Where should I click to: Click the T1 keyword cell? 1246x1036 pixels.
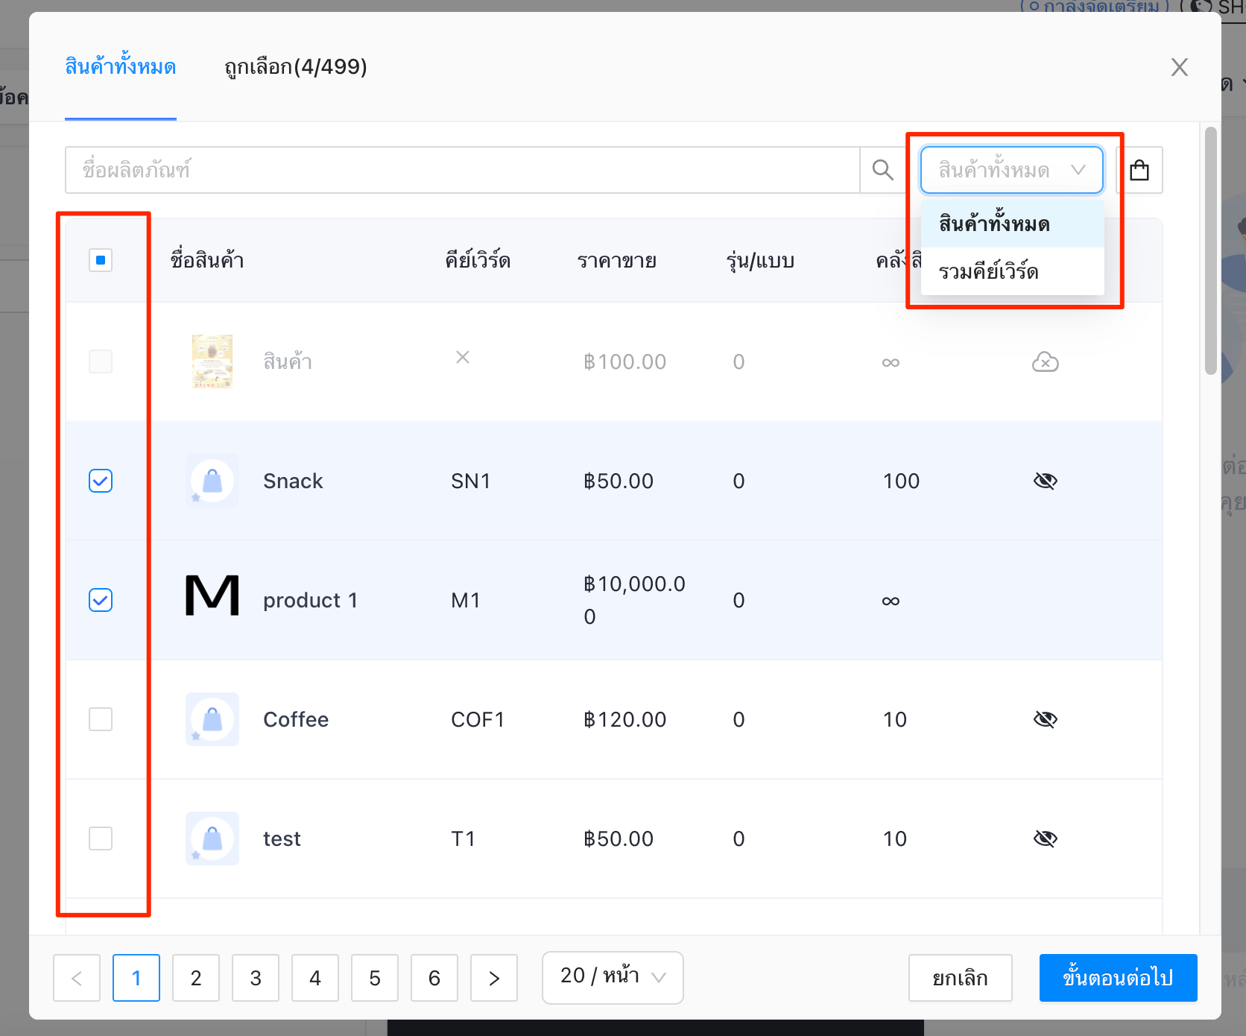tap(463, 838)
